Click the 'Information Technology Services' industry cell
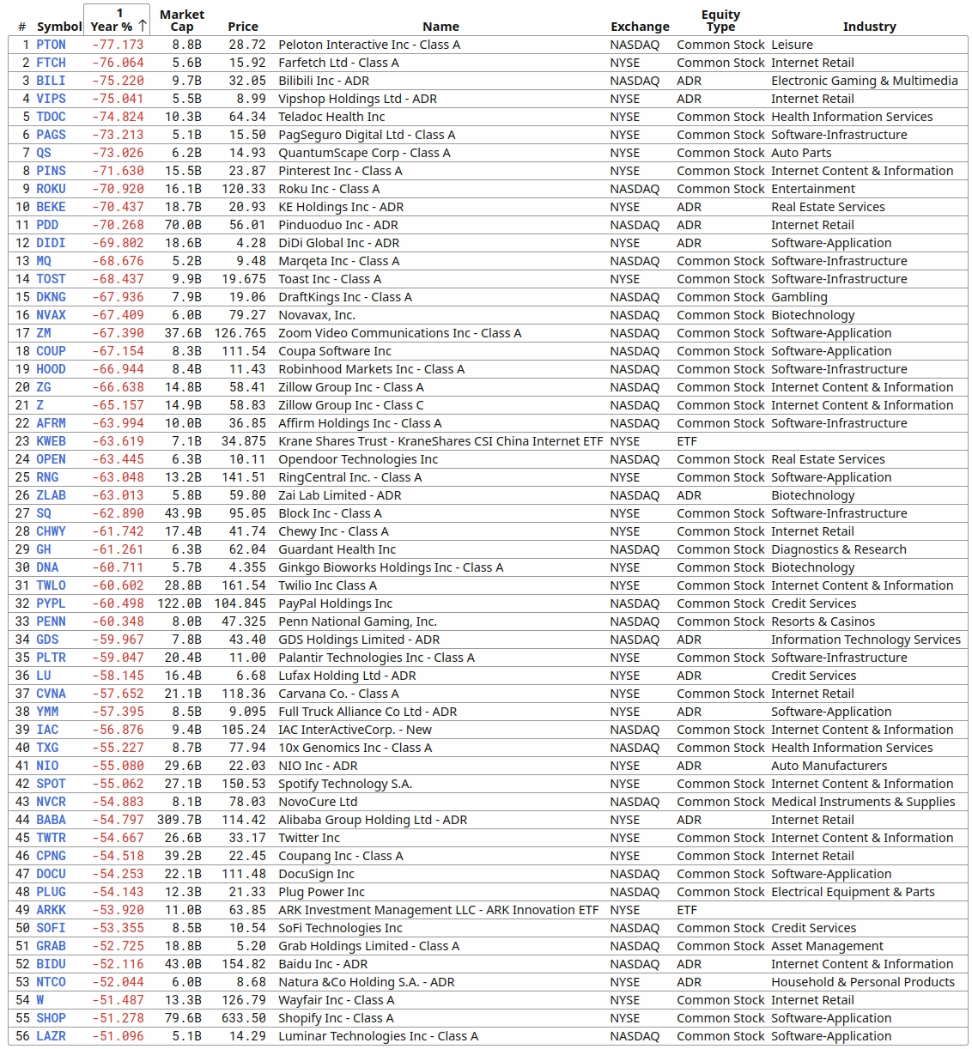 coord(866,640)
